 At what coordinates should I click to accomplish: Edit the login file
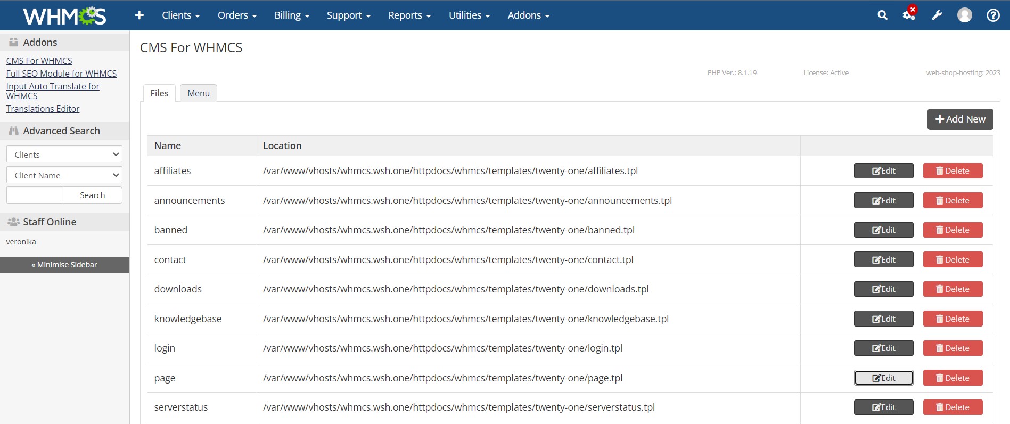coord(883,348)
